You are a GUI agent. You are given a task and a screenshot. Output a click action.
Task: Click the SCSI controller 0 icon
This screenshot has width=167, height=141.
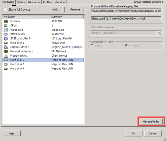click(x=6, y=39)
